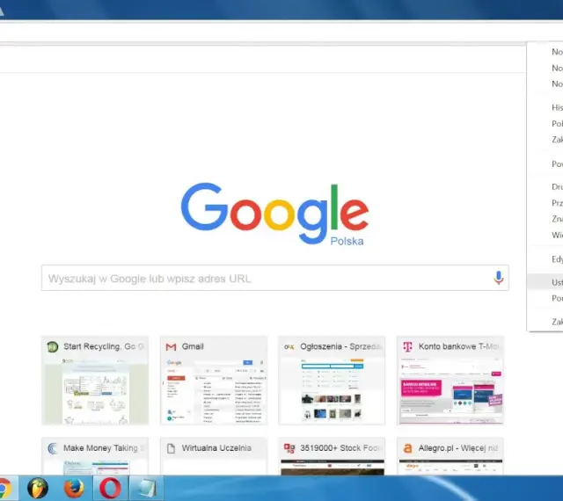Click the Gmail envelope favicon
This screenshot has height=501, width=563.
171,346
